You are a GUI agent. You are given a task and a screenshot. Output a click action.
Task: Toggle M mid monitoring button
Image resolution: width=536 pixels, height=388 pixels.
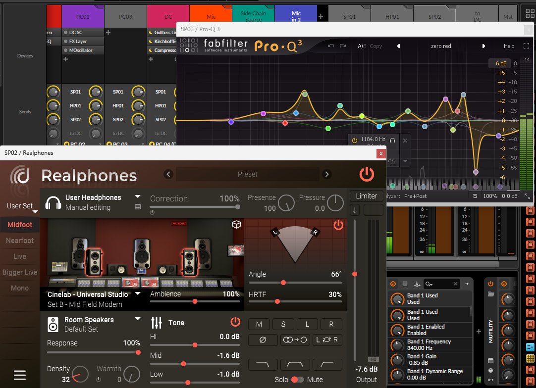coord(259,324)
